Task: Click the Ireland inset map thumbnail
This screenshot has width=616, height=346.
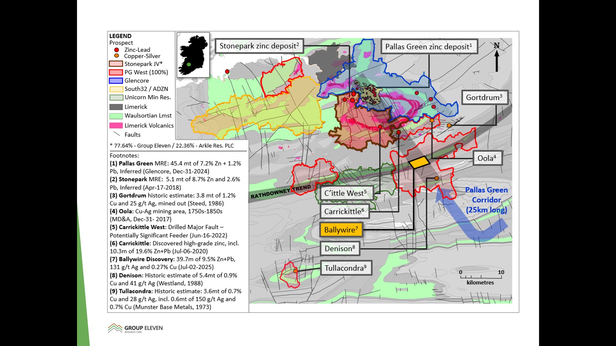Action: [193, 54]
